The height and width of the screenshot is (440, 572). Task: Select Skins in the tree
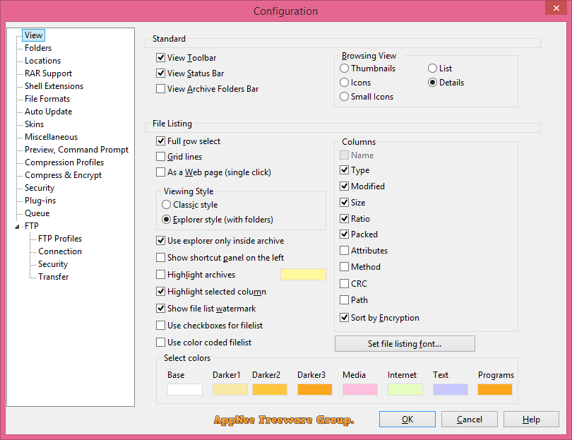(x=34, y=124)
